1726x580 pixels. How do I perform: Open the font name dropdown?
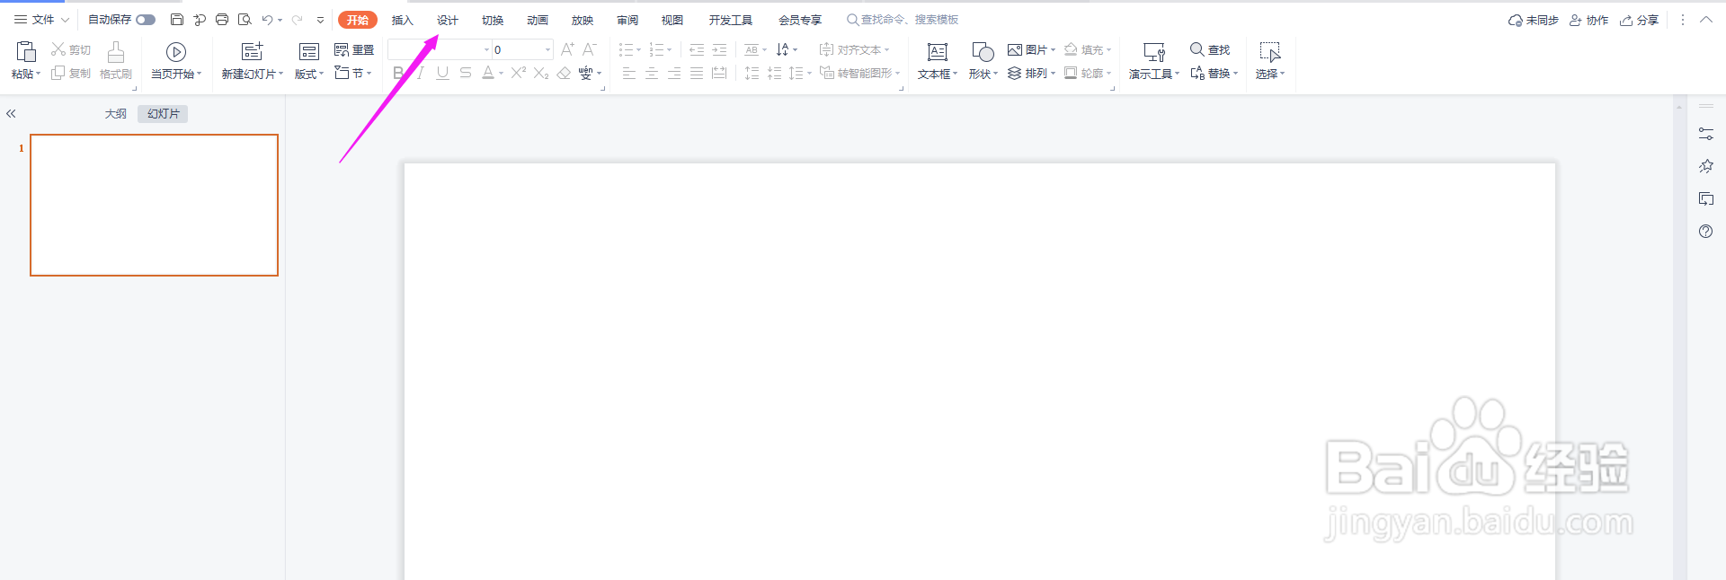coord(487,49)
